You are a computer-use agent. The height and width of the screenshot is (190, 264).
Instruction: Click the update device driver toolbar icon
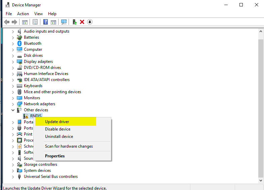[75, 22]
